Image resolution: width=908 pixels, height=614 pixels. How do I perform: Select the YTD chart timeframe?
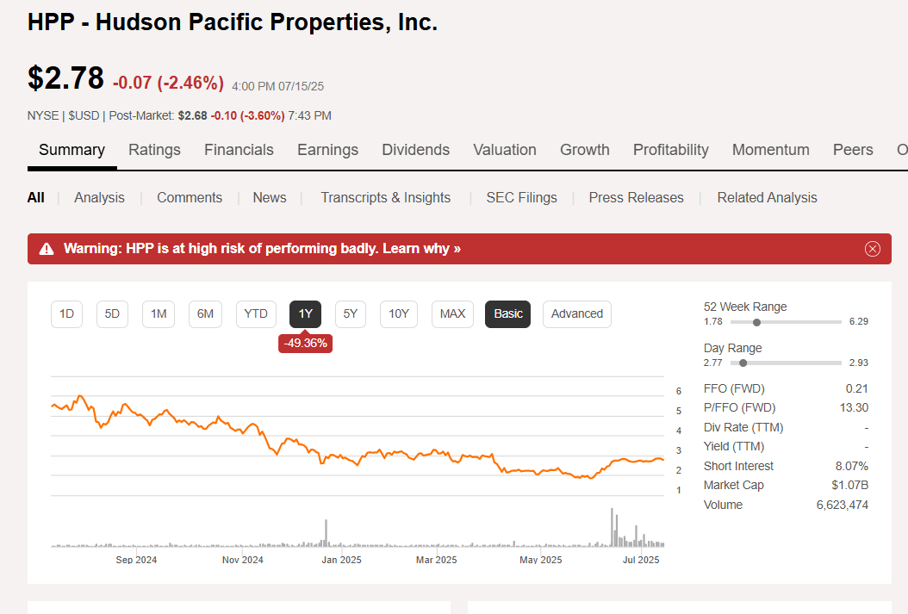(x=256, y=313)
